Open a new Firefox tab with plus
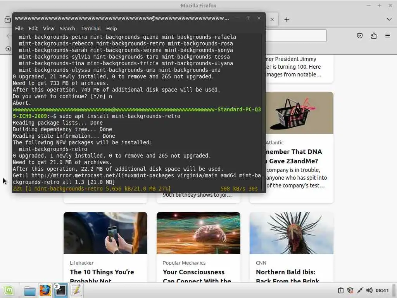 (x=287, y=19)
